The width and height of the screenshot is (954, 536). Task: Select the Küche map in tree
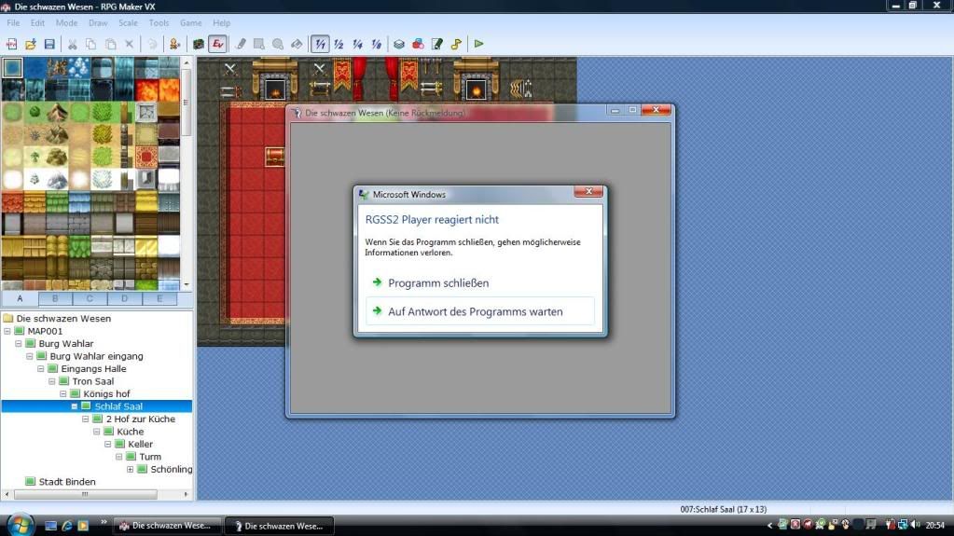coord(131,432)
